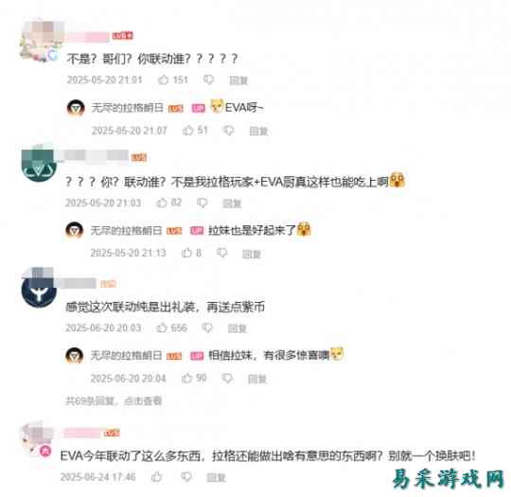Like the comment with 656 likes
Screen dimensions: 511x497
click(x=162, y=328)
